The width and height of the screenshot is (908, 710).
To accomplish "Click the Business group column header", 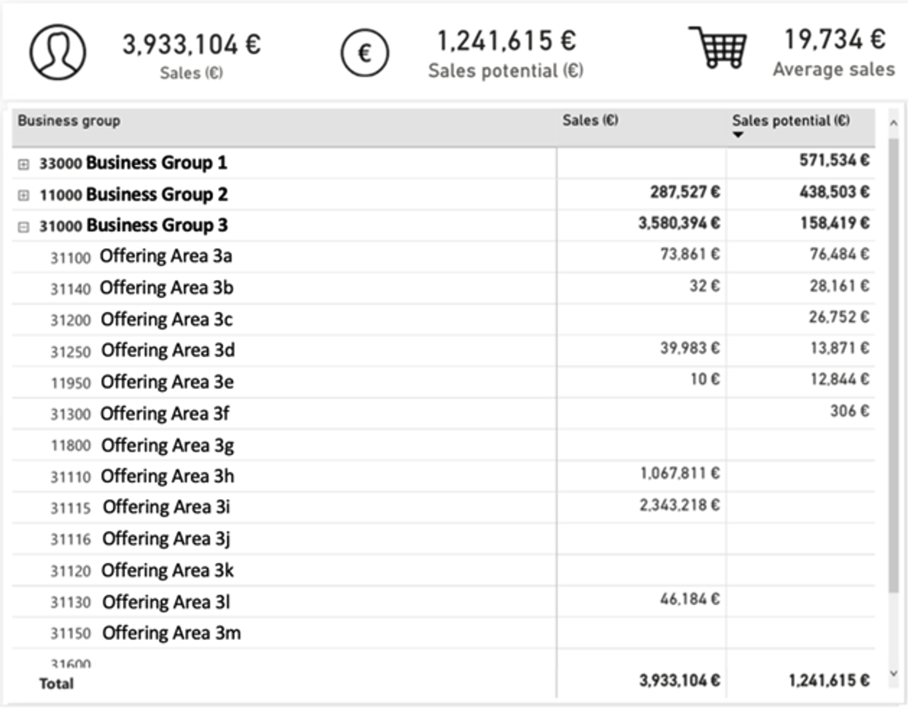I will pos(69,121).
